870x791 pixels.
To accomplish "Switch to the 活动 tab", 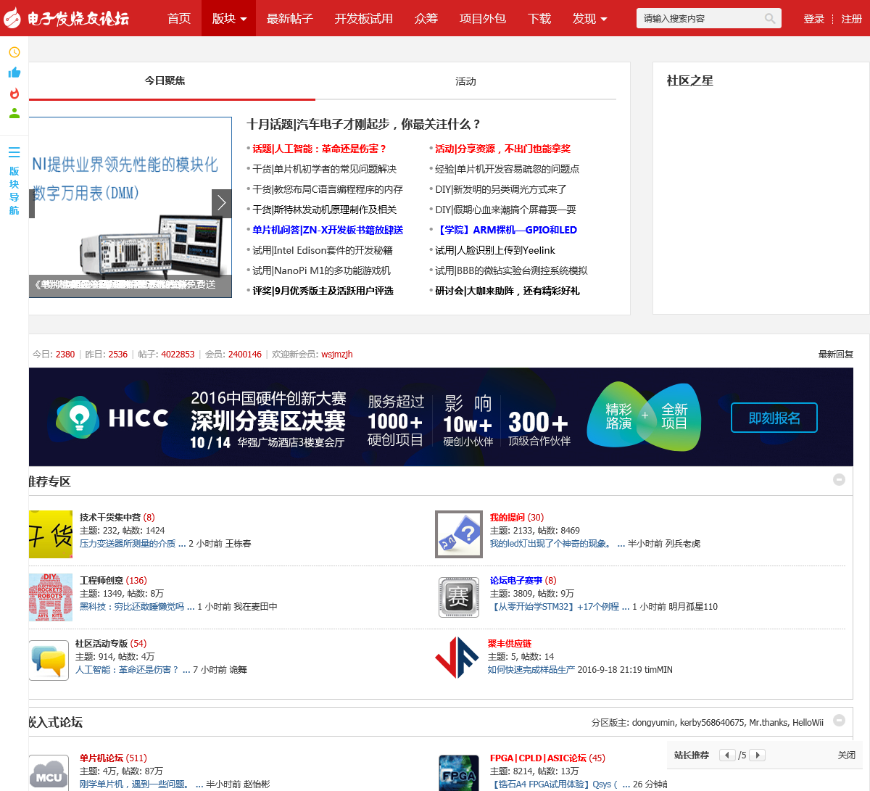I will point(465,81).
